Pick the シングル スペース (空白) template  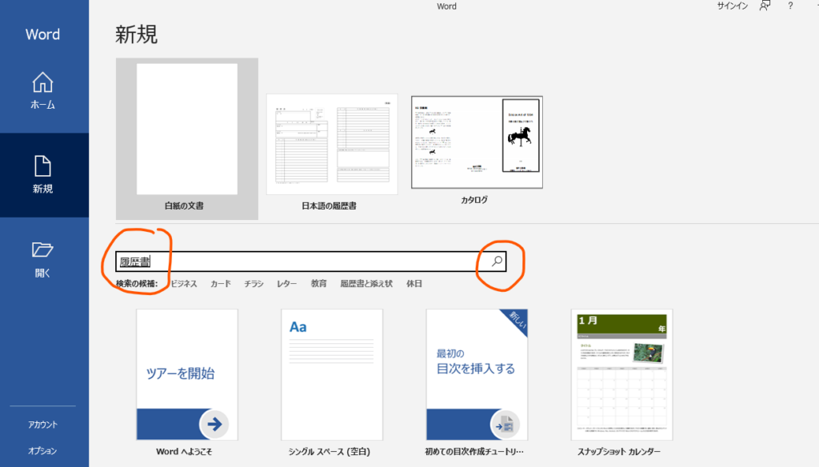(331, 374)
